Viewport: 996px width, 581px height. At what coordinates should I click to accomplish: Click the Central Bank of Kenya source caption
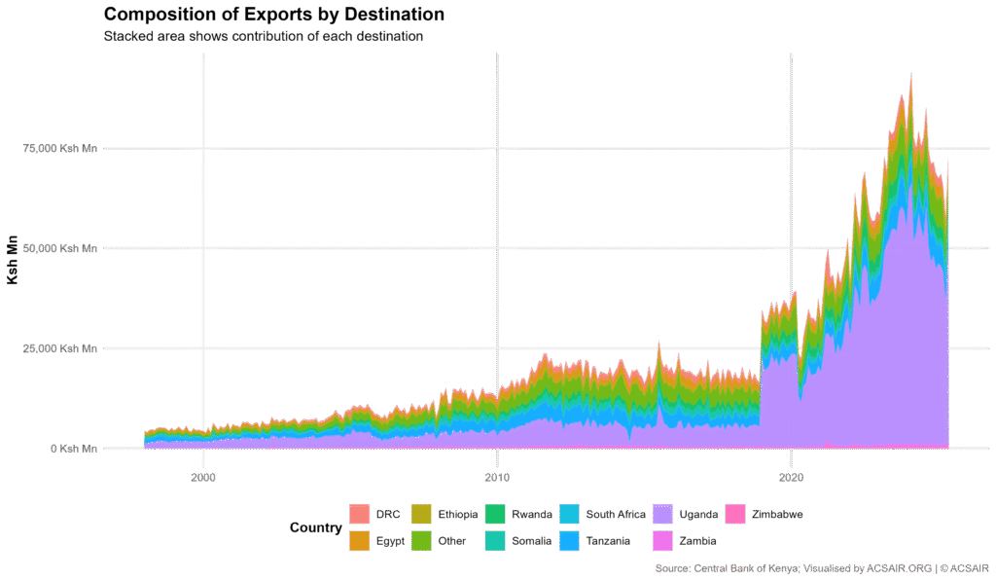[x=822, y=566]
